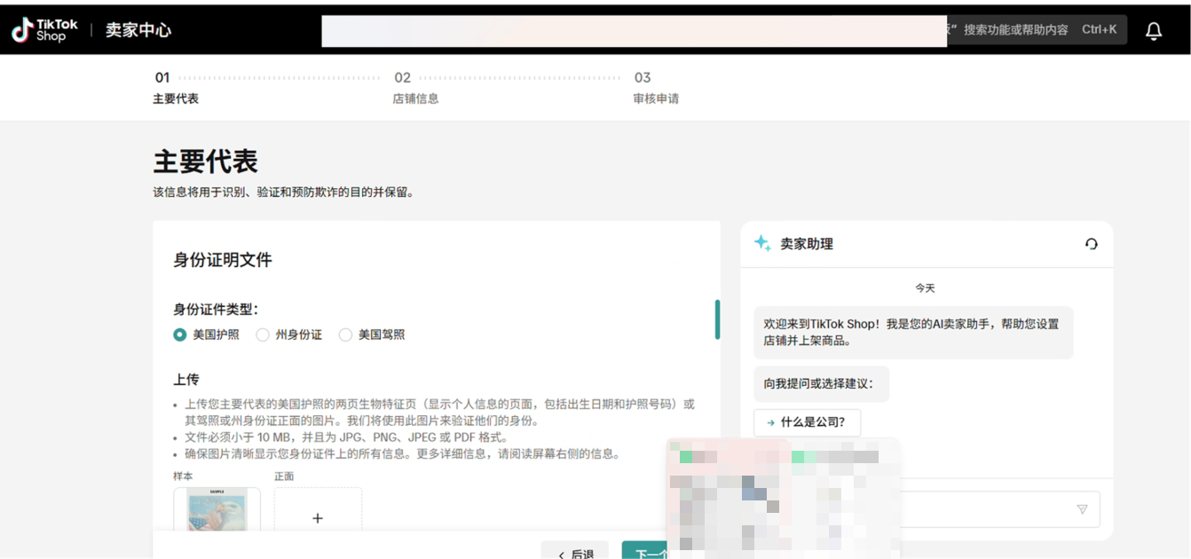Click the plus icon to upload 正面 image
1191x559 pixels.
tap(318, 517)
